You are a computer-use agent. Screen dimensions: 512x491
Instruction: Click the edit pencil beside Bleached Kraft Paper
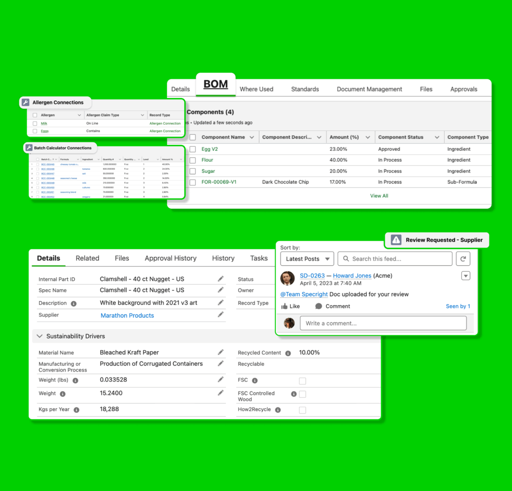pos(220,352)
